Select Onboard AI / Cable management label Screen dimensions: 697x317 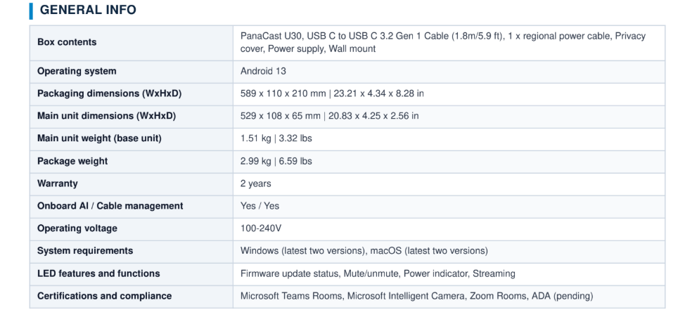tap(110, 206)
